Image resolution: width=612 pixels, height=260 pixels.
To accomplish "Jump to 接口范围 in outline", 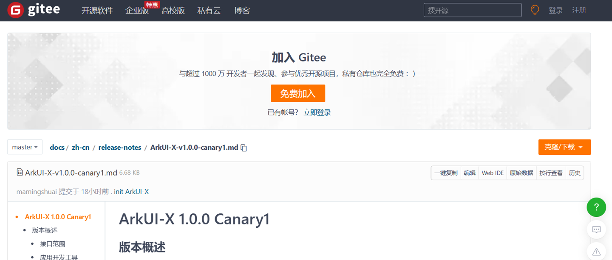I will (x=53, y=244).
